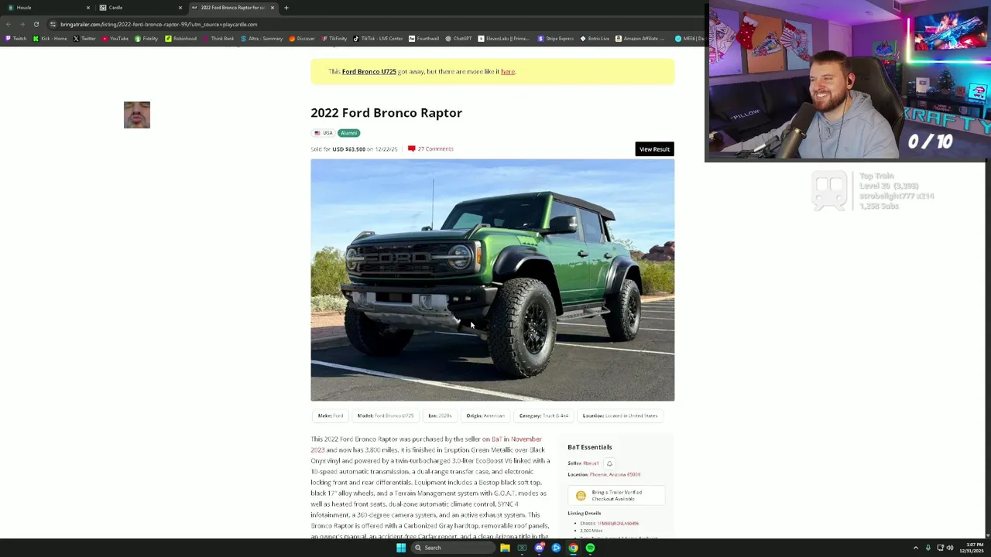Screen dimensions: 991x557
Task: Open the Twitter bookmark
Action: click(84, 39)
